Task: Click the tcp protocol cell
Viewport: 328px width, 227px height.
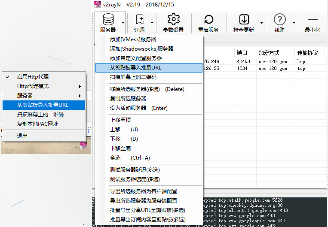Action: [301, 69]
